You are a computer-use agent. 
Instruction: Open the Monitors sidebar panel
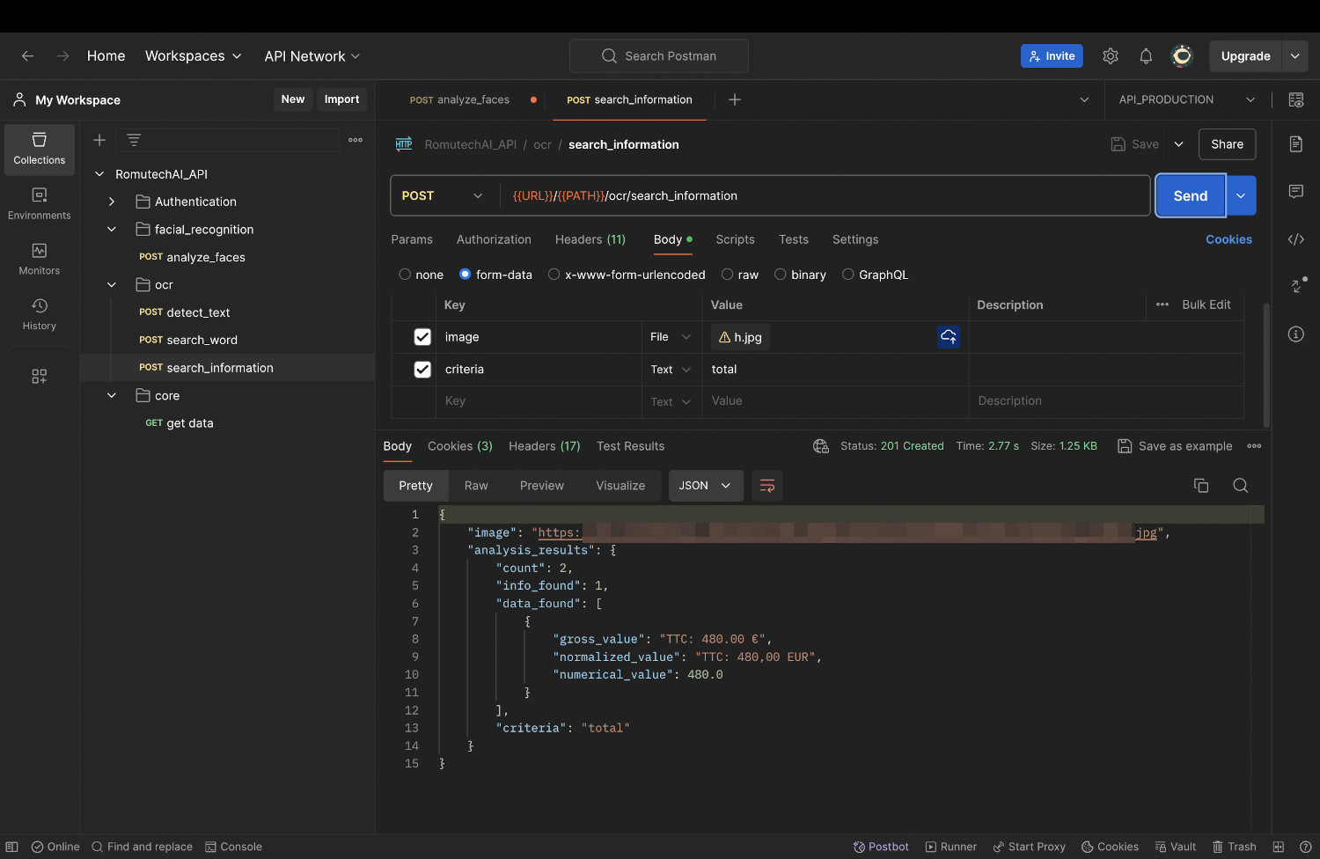click(39, 259)
